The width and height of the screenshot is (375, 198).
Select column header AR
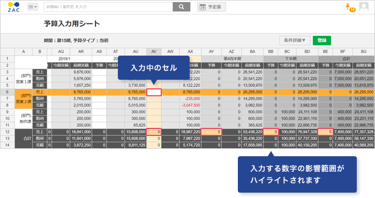coord(81,51)
